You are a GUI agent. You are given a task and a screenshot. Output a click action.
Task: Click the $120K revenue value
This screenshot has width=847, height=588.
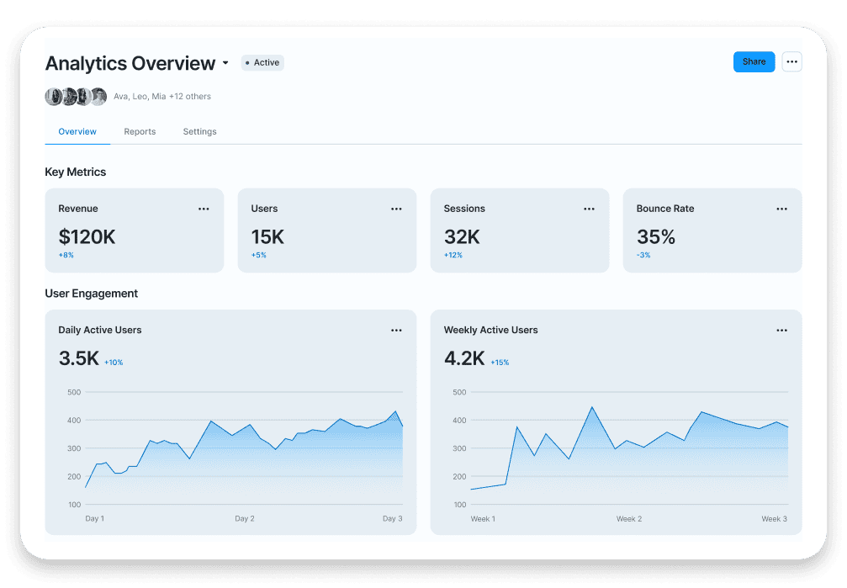click(x=87, y=237)
